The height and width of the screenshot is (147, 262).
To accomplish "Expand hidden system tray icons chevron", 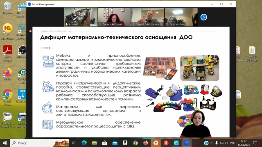I will pos(212,143).
